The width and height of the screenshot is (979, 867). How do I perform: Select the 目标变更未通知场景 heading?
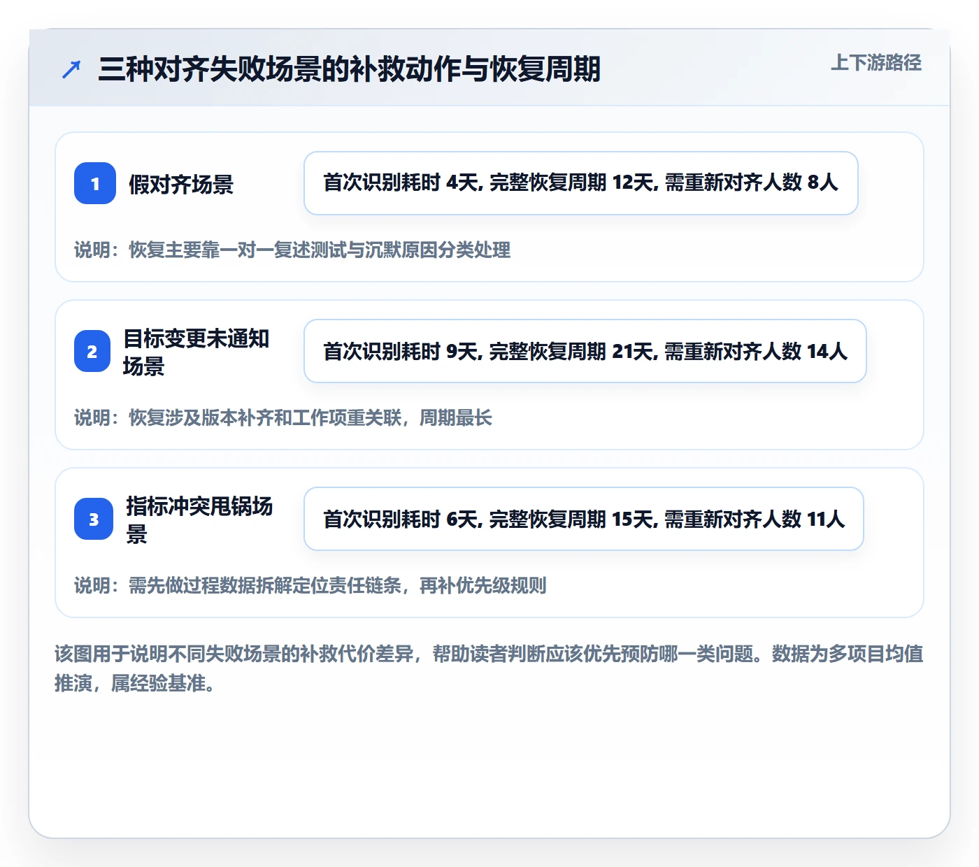point(196,352)
